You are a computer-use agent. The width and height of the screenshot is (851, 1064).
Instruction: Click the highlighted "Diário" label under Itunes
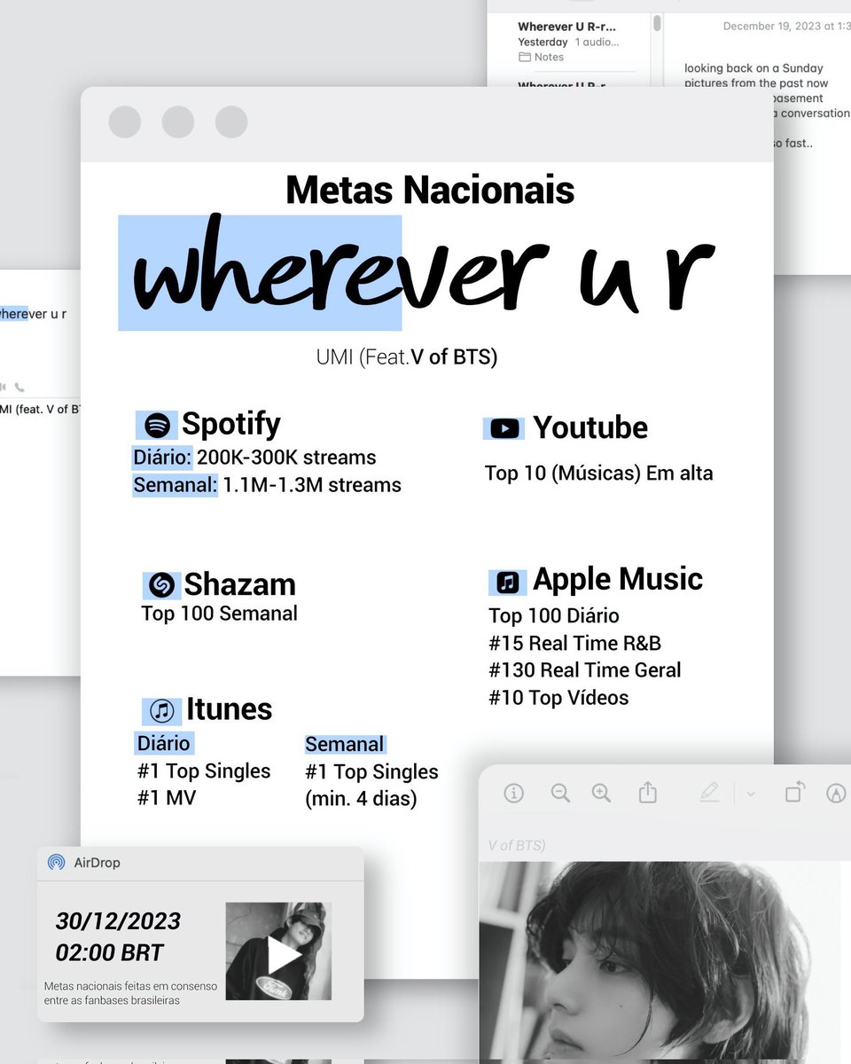pos(163,743)
